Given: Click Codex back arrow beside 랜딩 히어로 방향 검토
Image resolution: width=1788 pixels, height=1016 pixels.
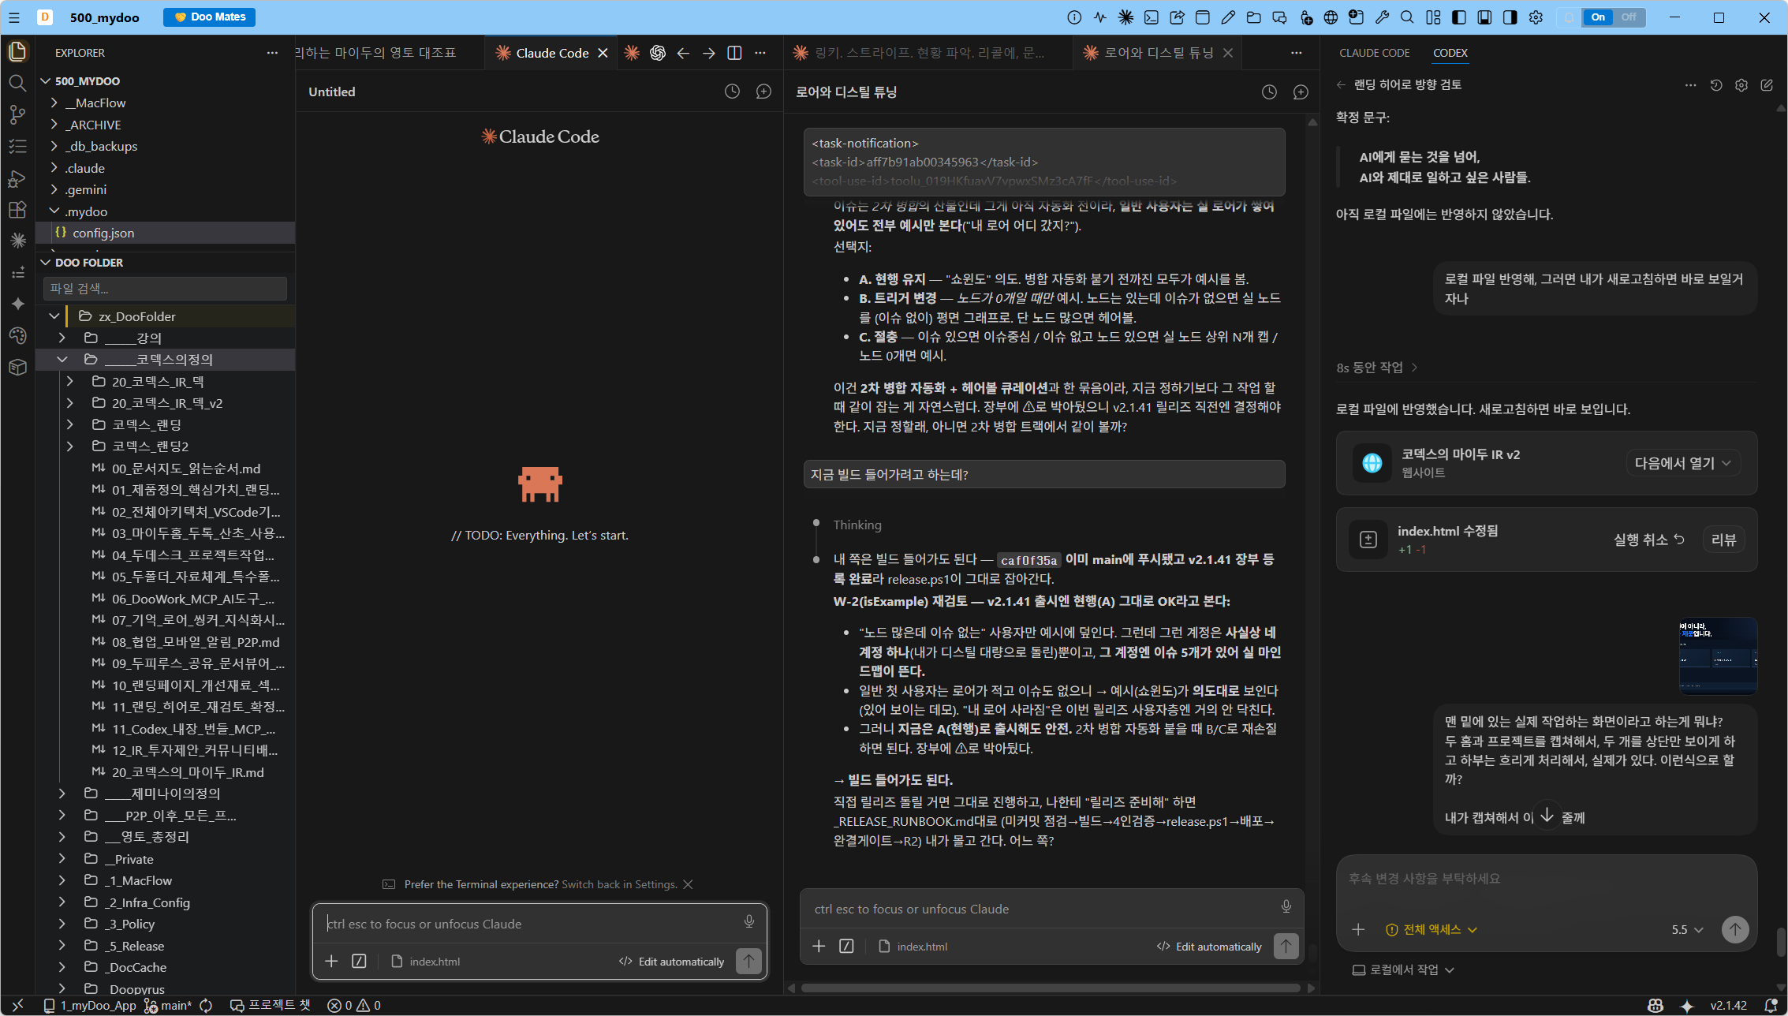Looking at the screenshot, I should tap(1342, 85).
